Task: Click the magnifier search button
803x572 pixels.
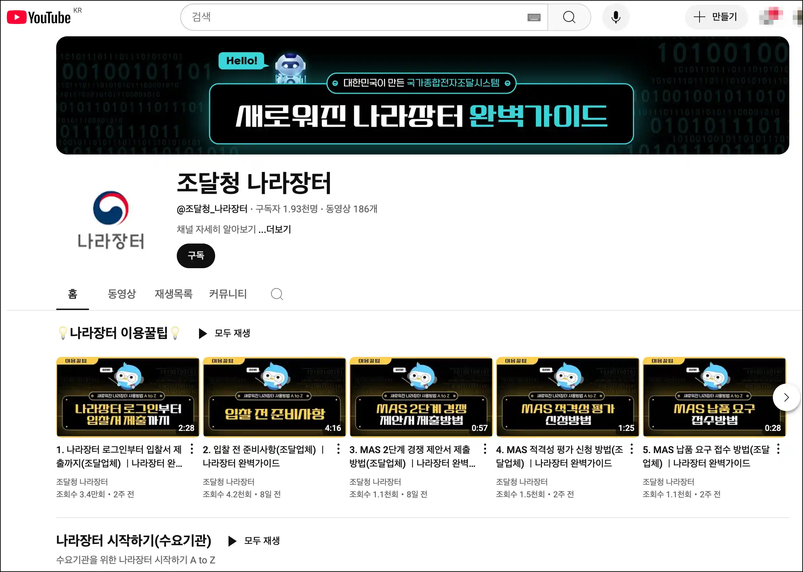Action: coord(569,17)
